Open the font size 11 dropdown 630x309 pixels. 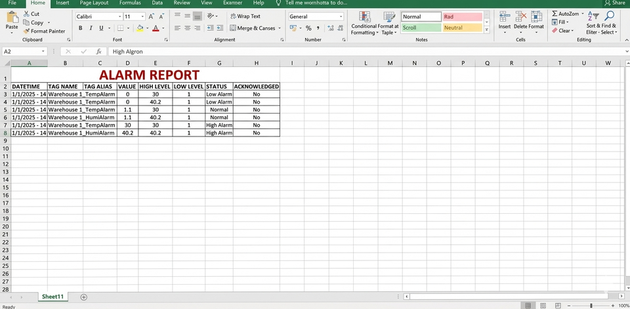click(x=142, y=17)
